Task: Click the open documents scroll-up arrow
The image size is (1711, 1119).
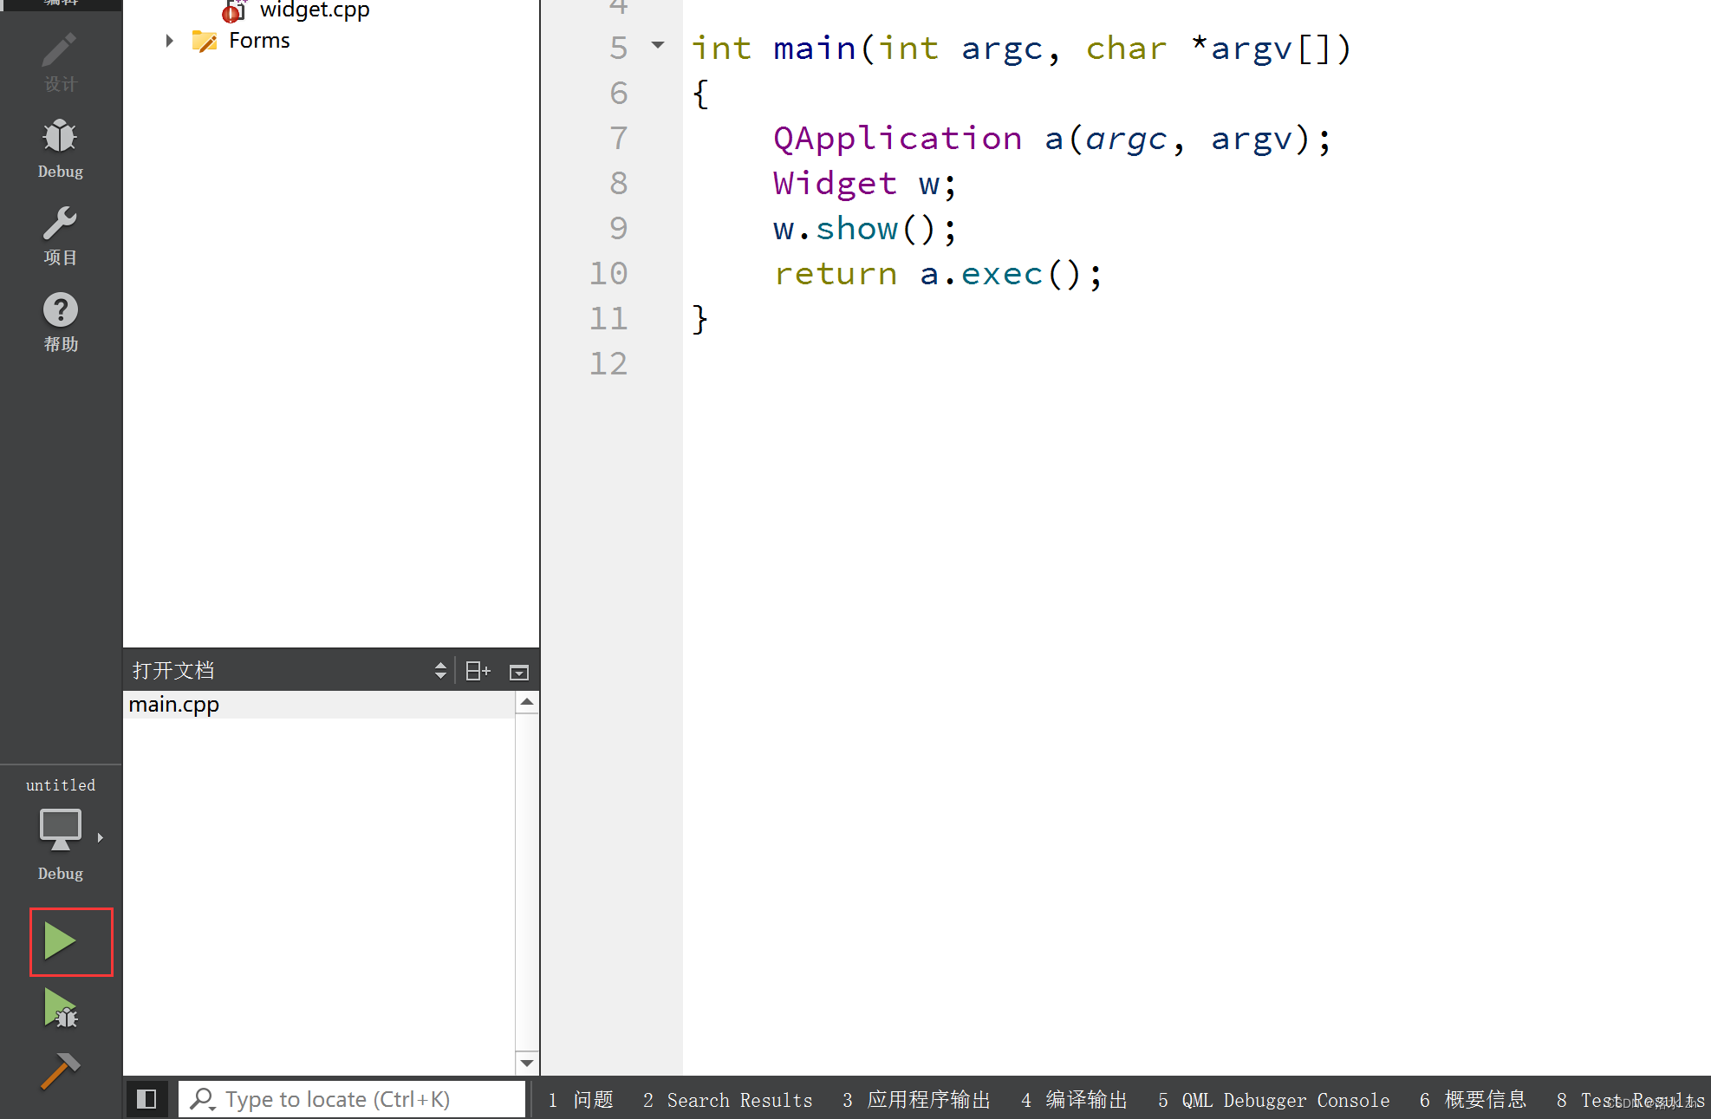Action: point(527,702)
